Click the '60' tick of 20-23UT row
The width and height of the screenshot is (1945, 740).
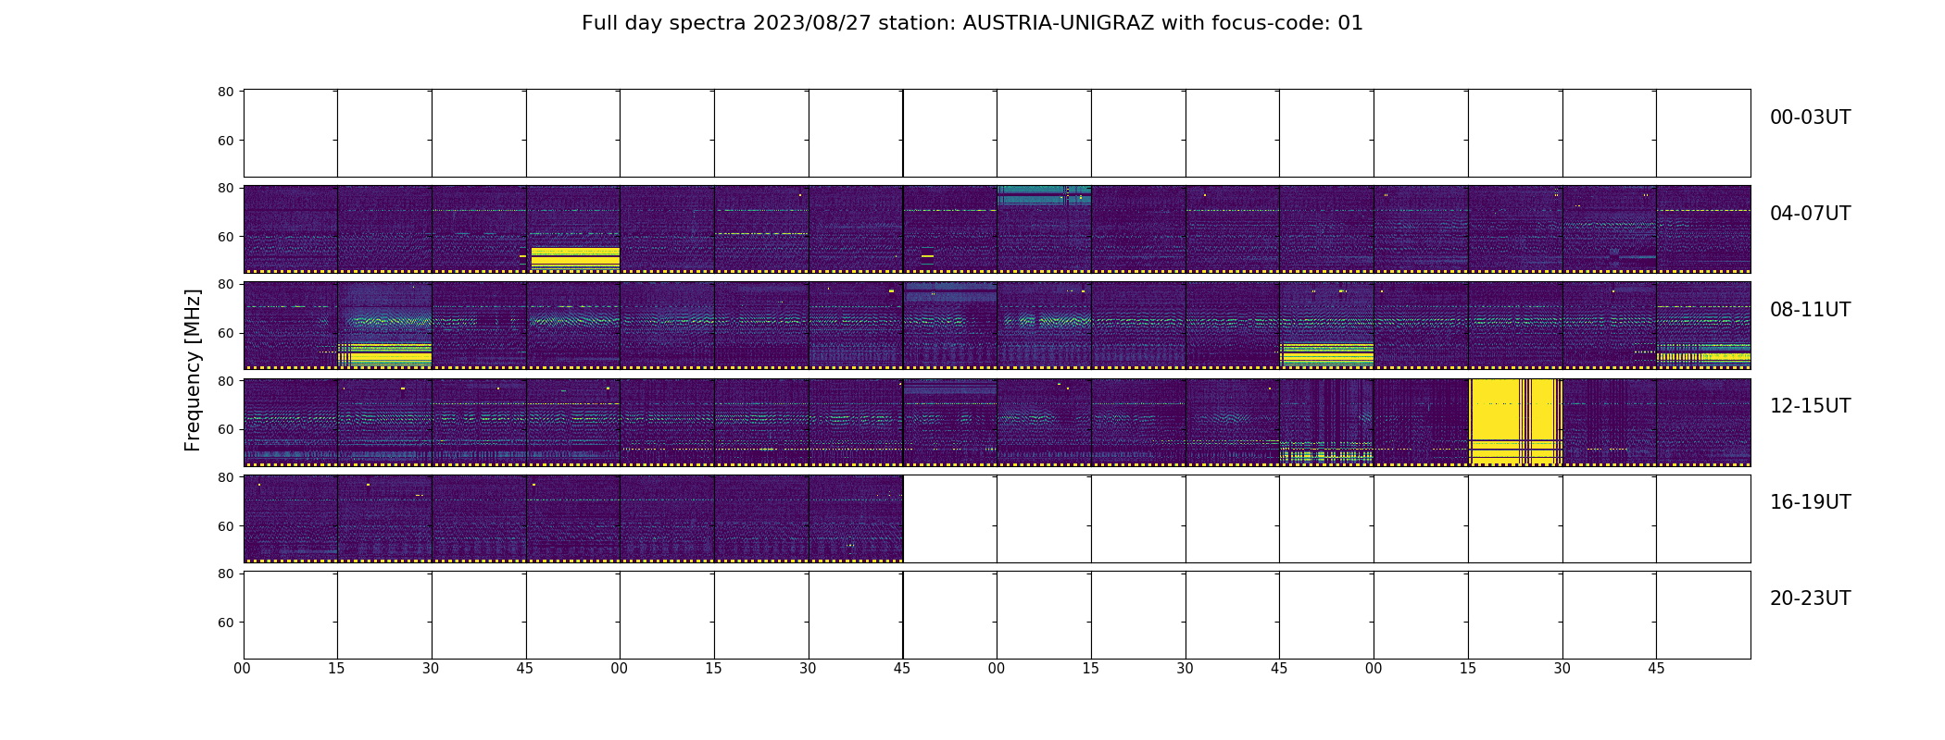point(225,623)
